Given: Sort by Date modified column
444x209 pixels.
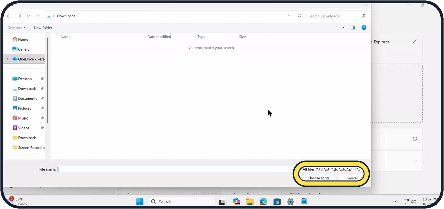Looking at the screenshot, I should tap(159, 37).
